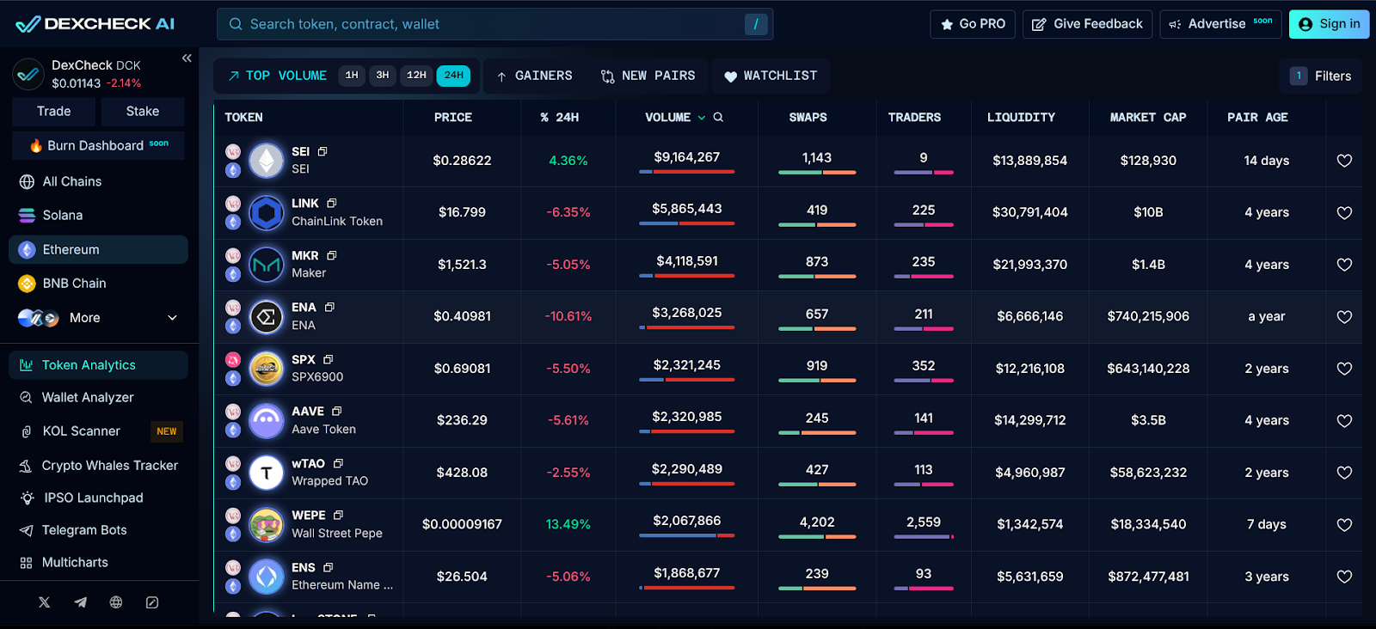The height and width of the screenshot is (629, 1376).
Task: Copy the ENA token contract address
Action: point(329,308)
